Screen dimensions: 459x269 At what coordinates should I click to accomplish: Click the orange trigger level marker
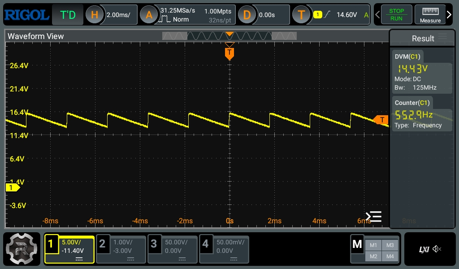coord(381,120)
